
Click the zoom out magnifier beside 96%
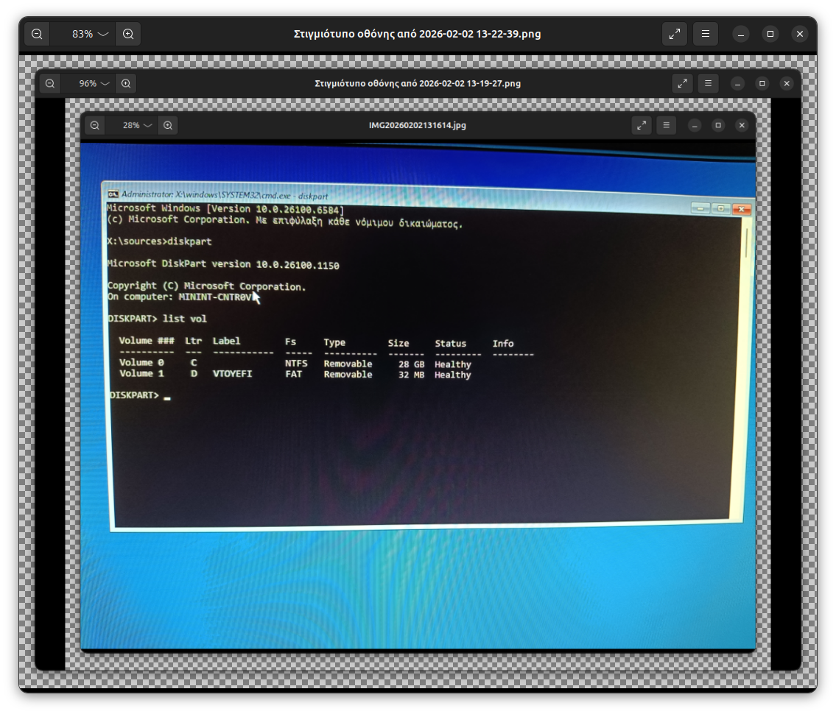pyautogui.click(x=50, y=83)
